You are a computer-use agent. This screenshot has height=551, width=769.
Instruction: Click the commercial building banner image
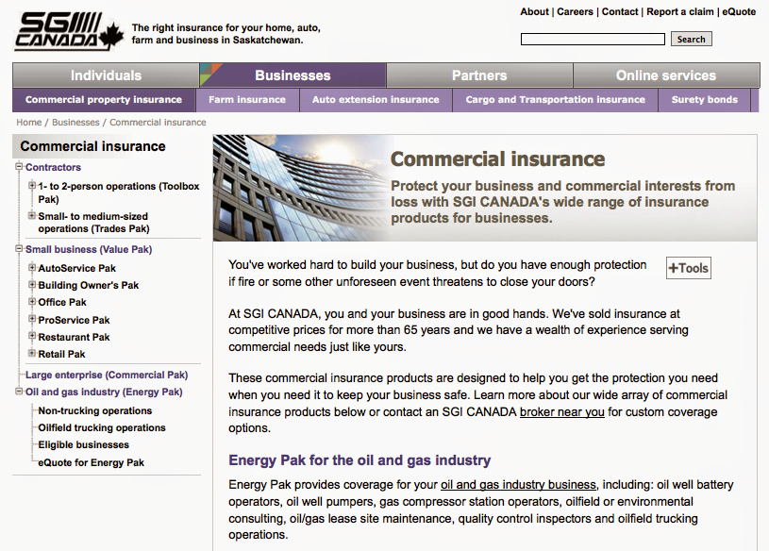click(302, 188)
